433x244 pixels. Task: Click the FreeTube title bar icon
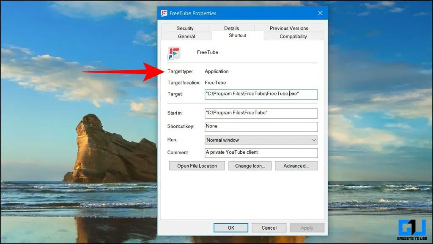164,13
